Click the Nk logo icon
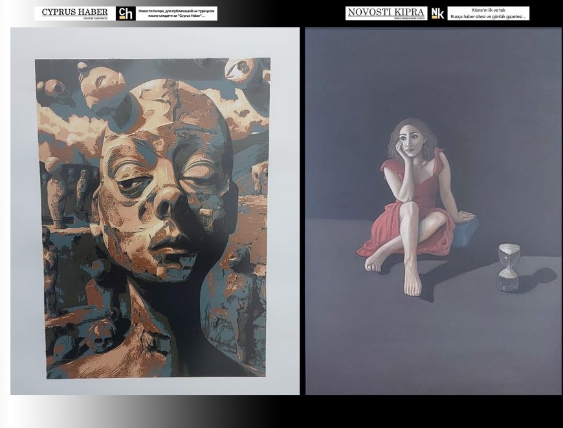 click(x=437, y=14)
